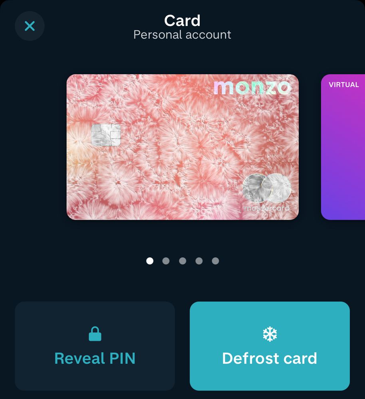Tap the padlock icon on Reveal PIN
Viewport: 365px width, 399px height.
point(95,334)
